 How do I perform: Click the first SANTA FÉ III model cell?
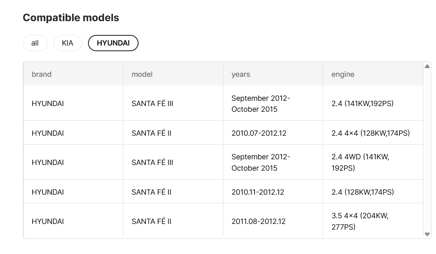point(173,104)
